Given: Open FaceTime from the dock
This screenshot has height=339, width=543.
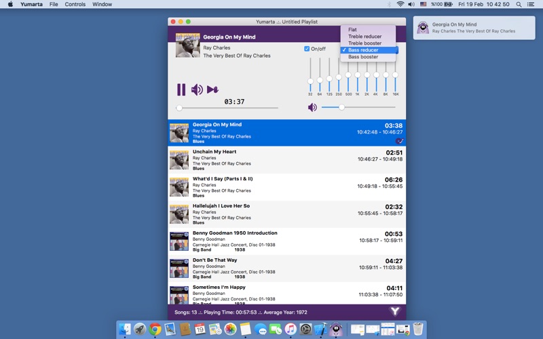Looking at the screenshot, I should pos(276,329).
